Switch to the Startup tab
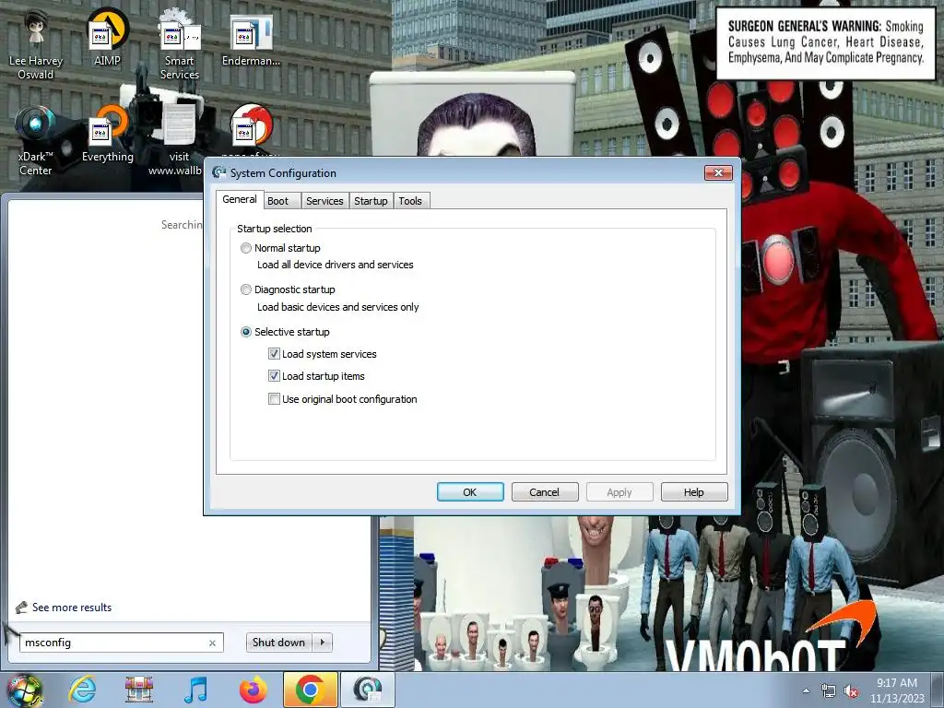The width and height of the screenshot is (944, 708). coord(371,201)
